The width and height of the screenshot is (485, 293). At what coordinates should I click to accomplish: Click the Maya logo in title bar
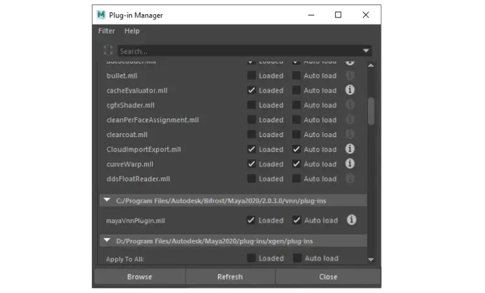[101, 14]
